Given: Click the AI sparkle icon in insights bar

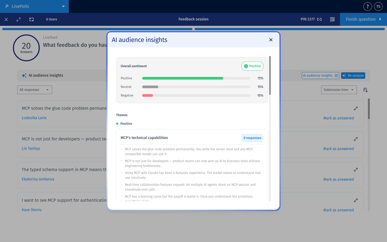Looking at the screenshot, I should (x=24, y=76).
